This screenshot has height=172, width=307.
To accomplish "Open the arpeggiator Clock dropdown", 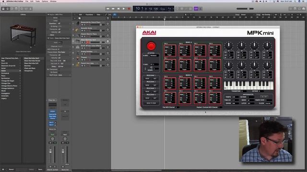I will [x=268, y=103].
